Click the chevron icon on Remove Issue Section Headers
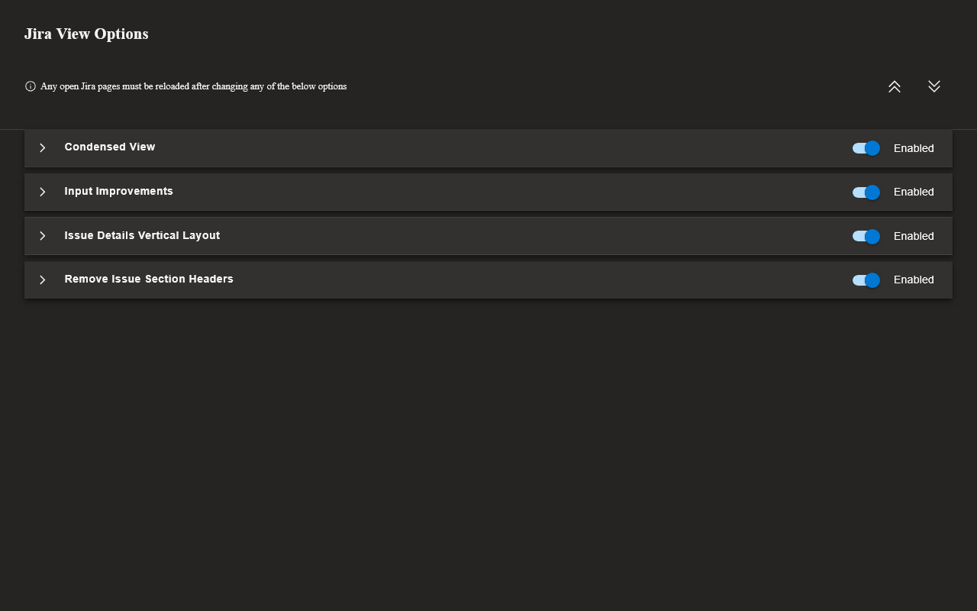 (42, 280)
